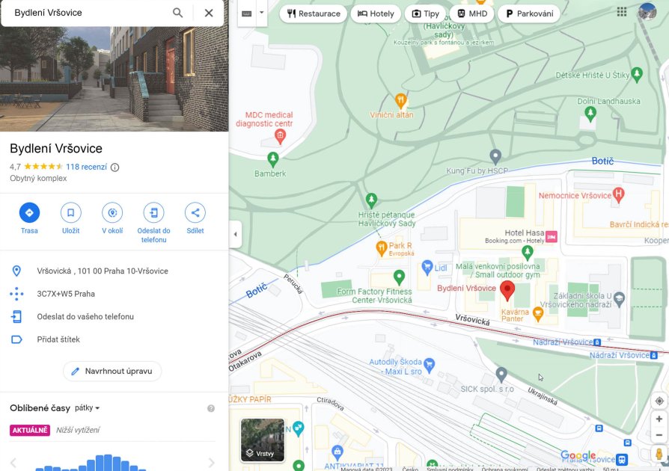Click Hřiště pétanque Havlíčkovy Sady pin
Screen dimensions: 669x471
click(371, 200)
